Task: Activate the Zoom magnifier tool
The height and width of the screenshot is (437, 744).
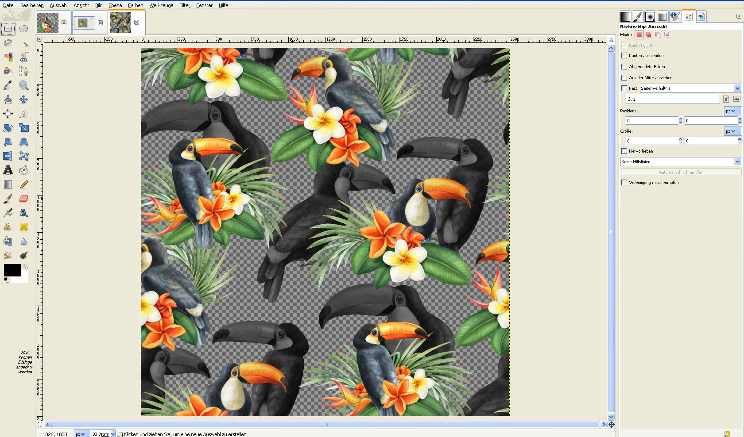Action: point(24,85)
